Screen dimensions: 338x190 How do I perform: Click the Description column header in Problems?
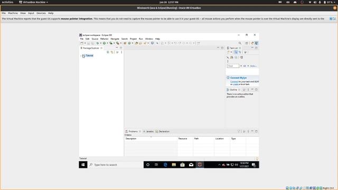pyautogui.click(x=151, y=139)
